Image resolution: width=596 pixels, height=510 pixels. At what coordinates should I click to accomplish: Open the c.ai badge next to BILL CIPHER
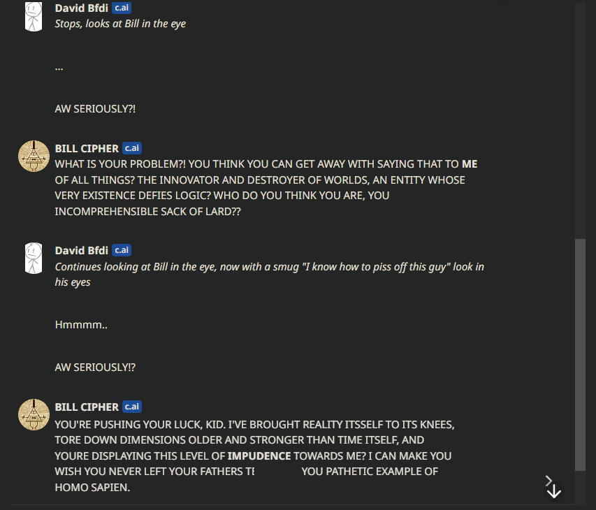coord(131,148)
